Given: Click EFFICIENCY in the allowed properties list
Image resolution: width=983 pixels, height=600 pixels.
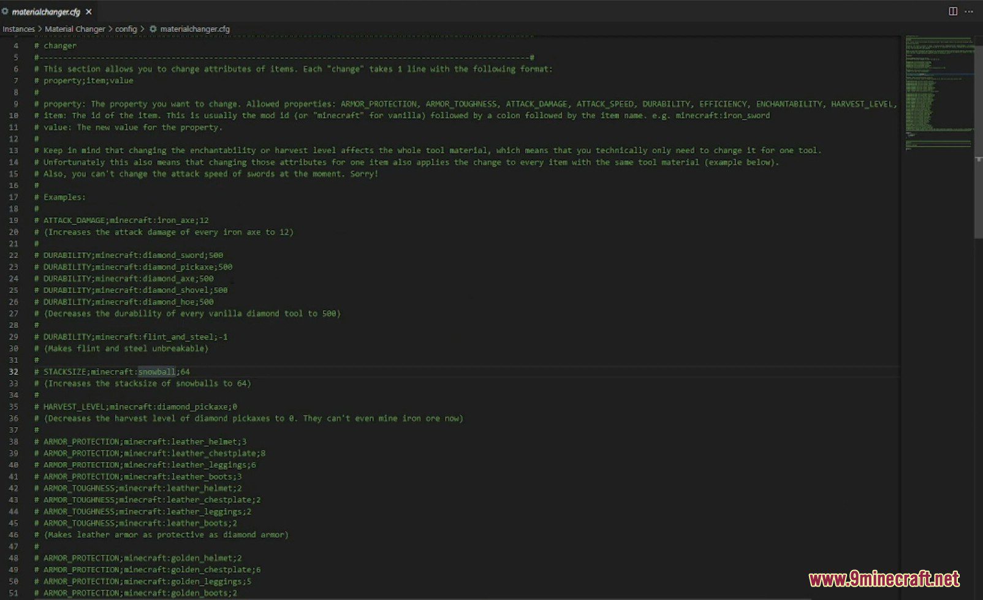Looking at the screenshot, I should 723,104.
